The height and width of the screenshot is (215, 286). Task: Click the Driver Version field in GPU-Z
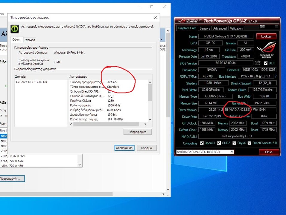pyautogui.click(x=237, y=110)
